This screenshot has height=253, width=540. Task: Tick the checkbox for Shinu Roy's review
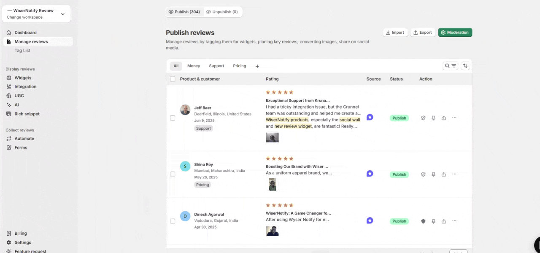173,174
